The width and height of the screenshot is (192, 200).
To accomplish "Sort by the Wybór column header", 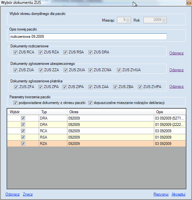I will point(23,112).
